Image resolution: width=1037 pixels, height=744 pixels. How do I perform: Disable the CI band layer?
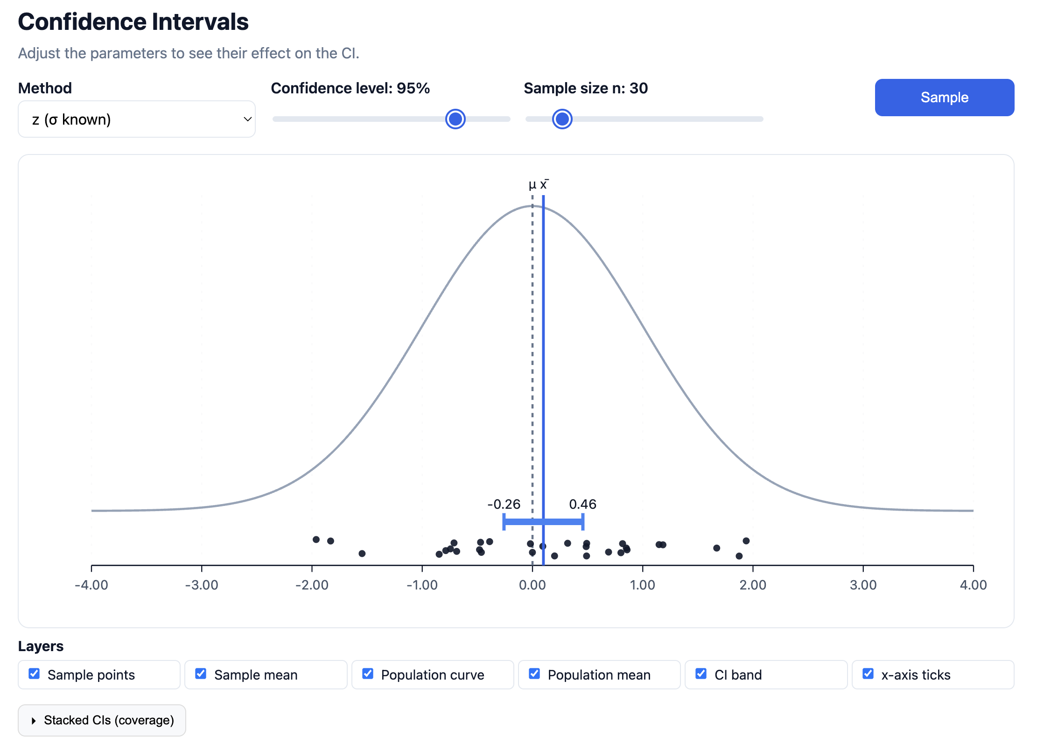pyautogui.click(x=701, y=674)
